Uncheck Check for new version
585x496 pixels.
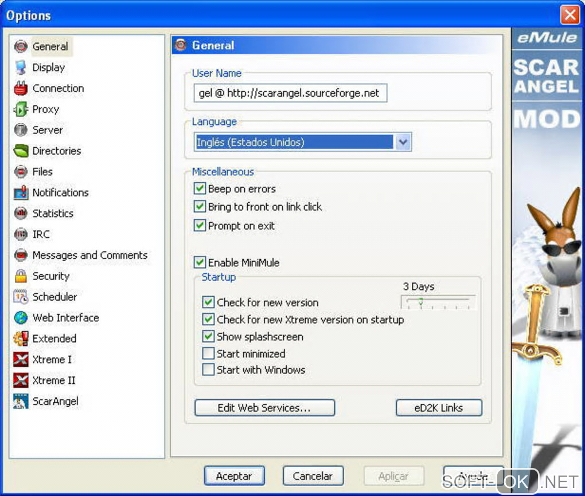click(x=208, y=302)
